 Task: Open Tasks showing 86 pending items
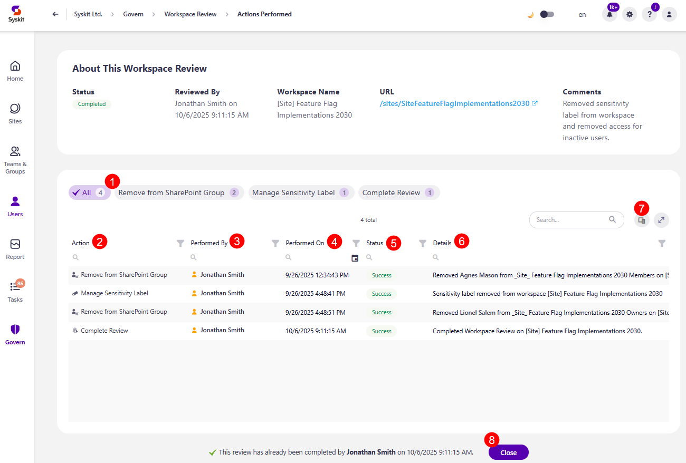tap(15, 291)
